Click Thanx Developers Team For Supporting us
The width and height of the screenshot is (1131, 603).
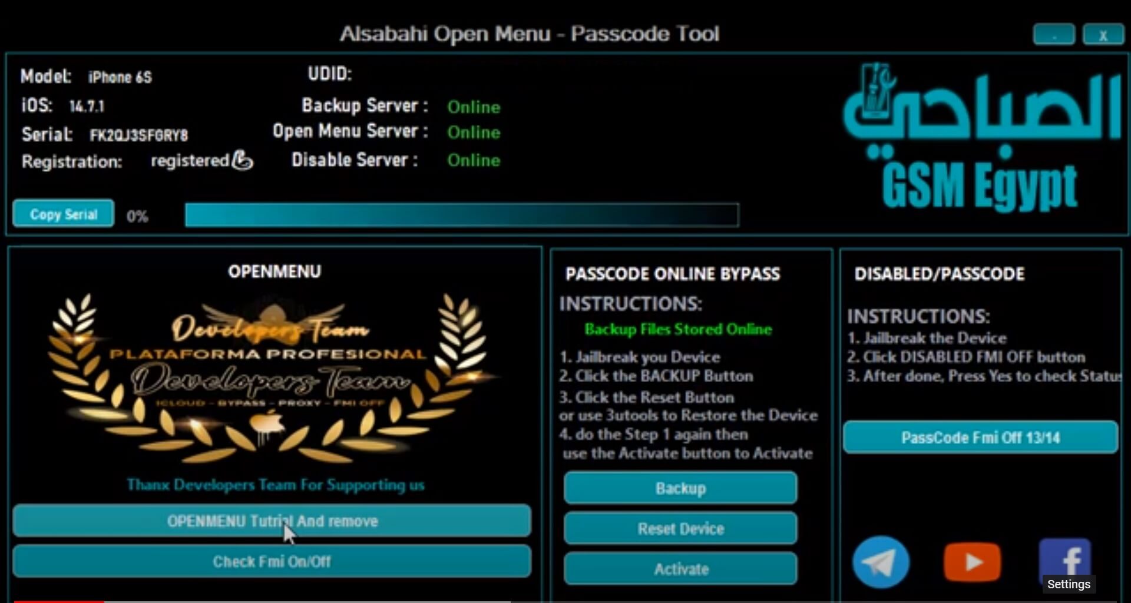pyautogui.click(x=276, y=485)
